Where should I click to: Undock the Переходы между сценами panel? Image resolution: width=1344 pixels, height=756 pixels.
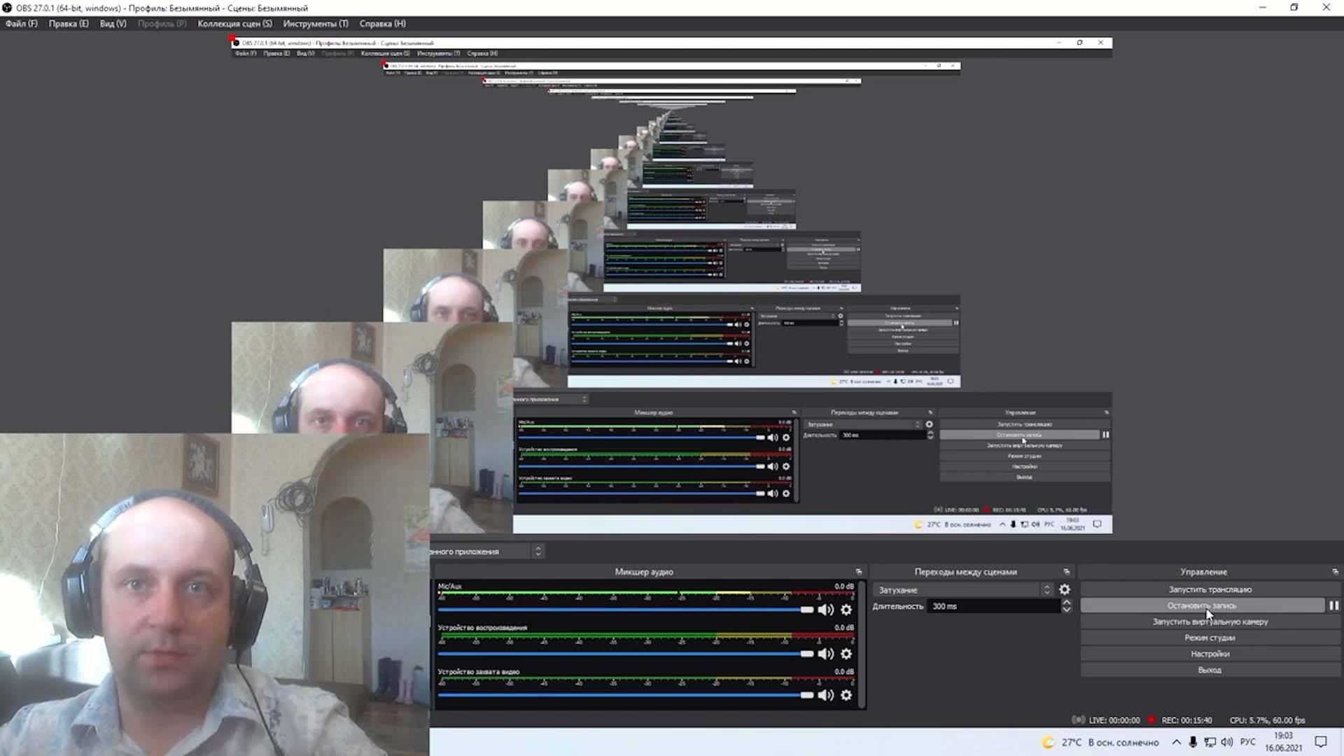1067,572
